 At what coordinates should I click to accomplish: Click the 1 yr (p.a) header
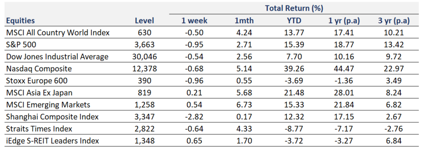click(344, 21)
